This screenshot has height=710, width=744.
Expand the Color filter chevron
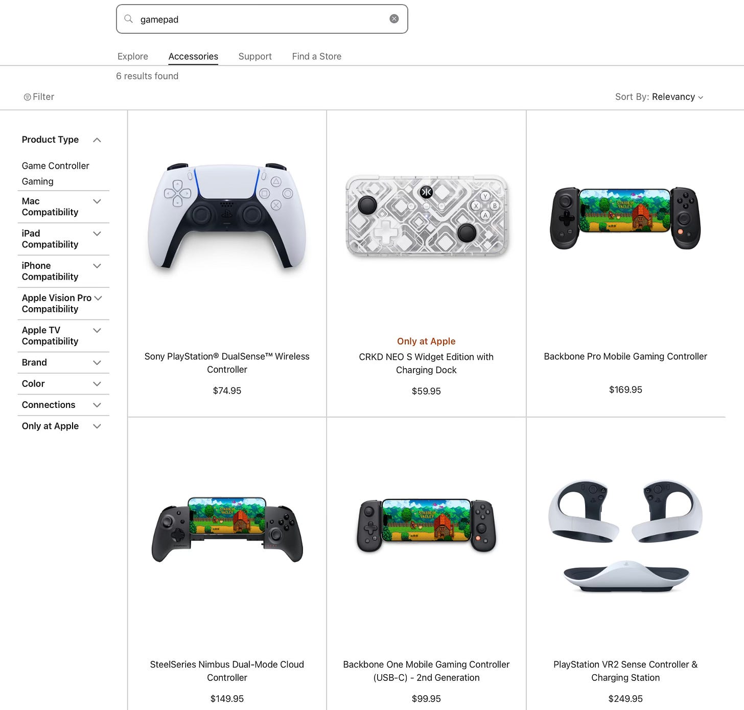[97, 384]
